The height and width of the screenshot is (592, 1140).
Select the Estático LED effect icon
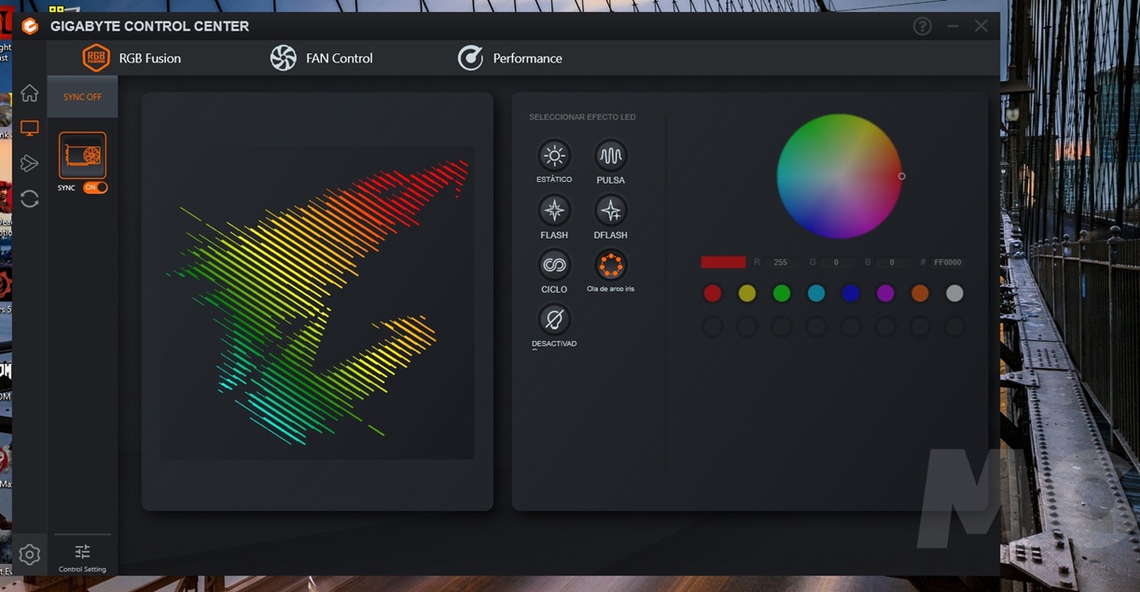click(554, 156)
